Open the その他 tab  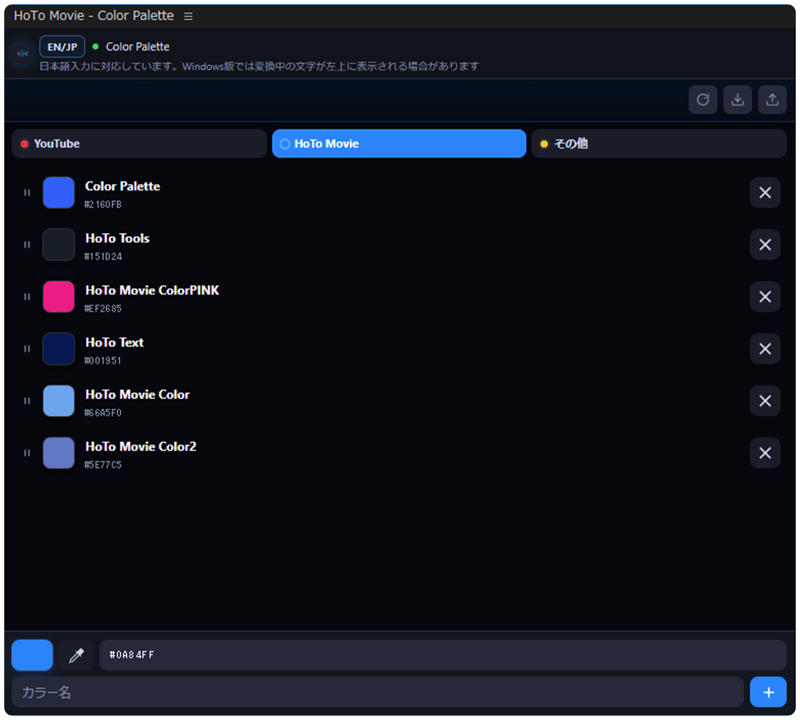(659, 144)
